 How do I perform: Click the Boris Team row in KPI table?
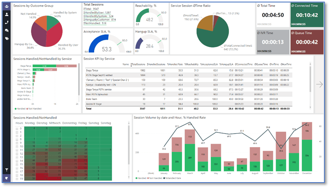[x=189, y=99]
